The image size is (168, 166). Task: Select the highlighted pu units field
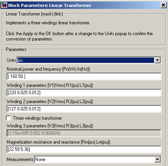[x=86, y=60]
